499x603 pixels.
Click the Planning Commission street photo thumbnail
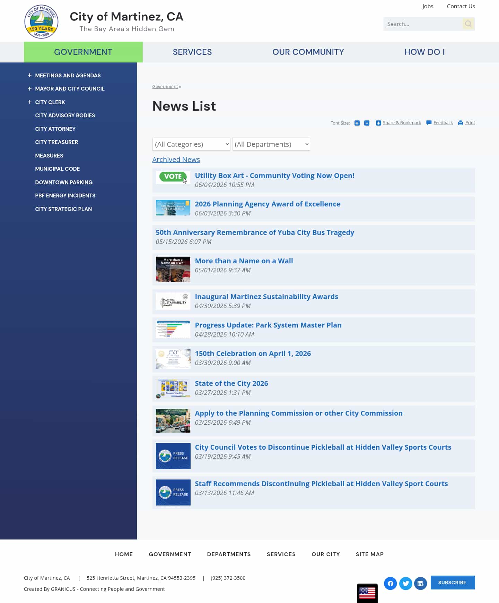[173, 421]
